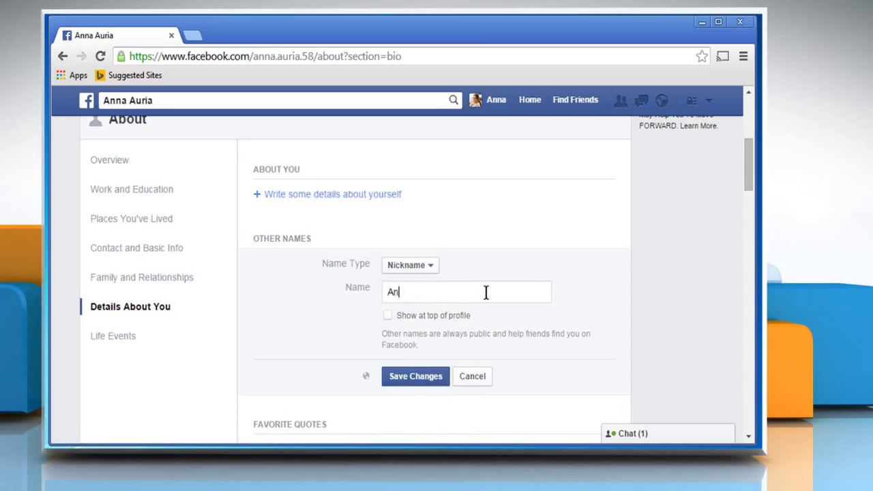Select Family and Relationships section
The width and height of the screenshot is (873, 491).
pos(142,278)
